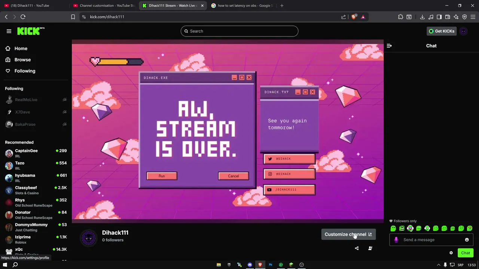This screenshot has height=269, width=479.
Task: Bookmark this page icon
Action: (73, 17)
